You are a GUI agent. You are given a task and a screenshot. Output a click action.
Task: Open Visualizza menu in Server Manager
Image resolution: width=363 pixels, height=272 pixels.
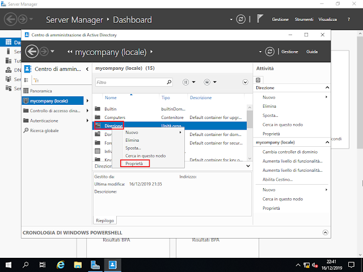[327, 19]
